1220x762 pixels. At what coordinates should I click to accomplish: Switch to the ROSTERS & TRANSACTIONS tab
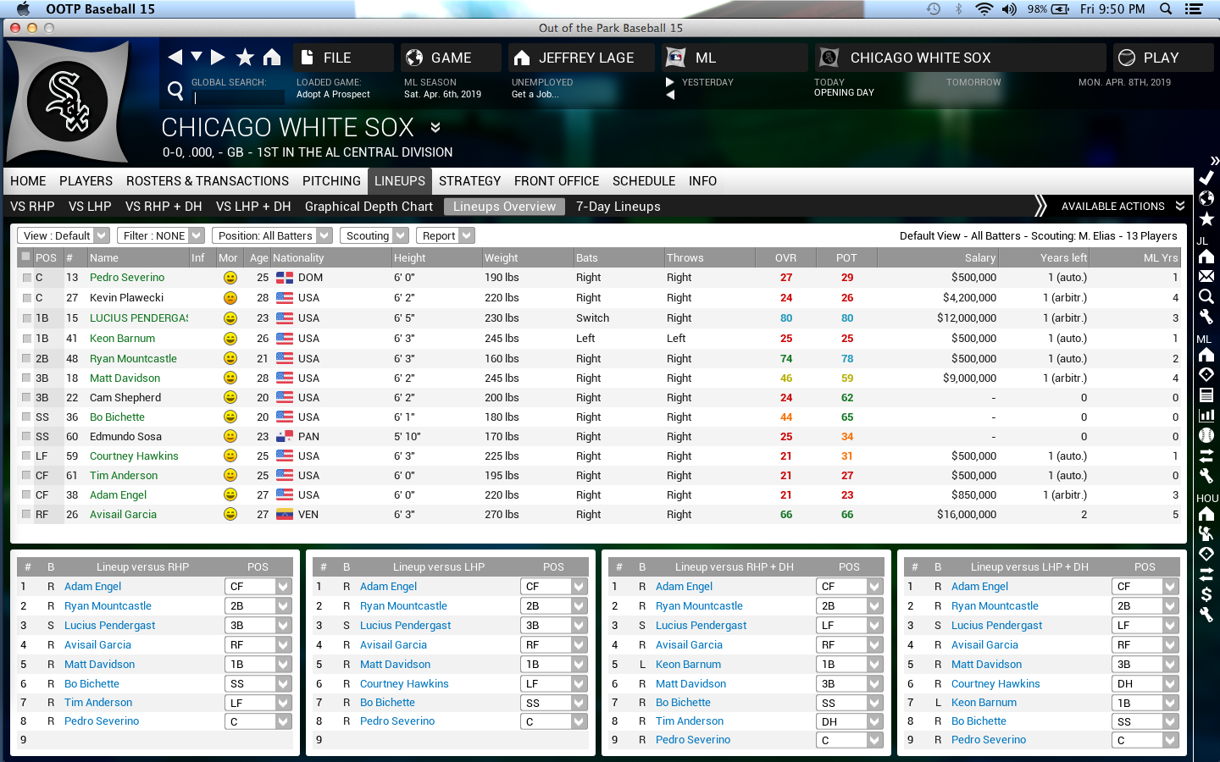coord(208,181)
